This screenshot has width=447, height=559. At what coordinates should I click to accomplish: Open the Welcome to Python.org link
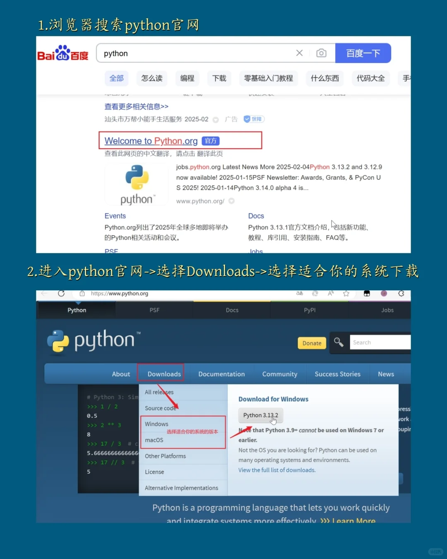[x=151, y=141]
